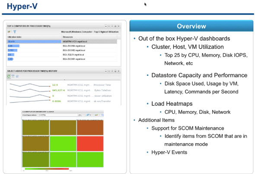255x174 pixels.
Task: Click 'Datastore Capacity and Performance' bullet
Action: [199, 75]
